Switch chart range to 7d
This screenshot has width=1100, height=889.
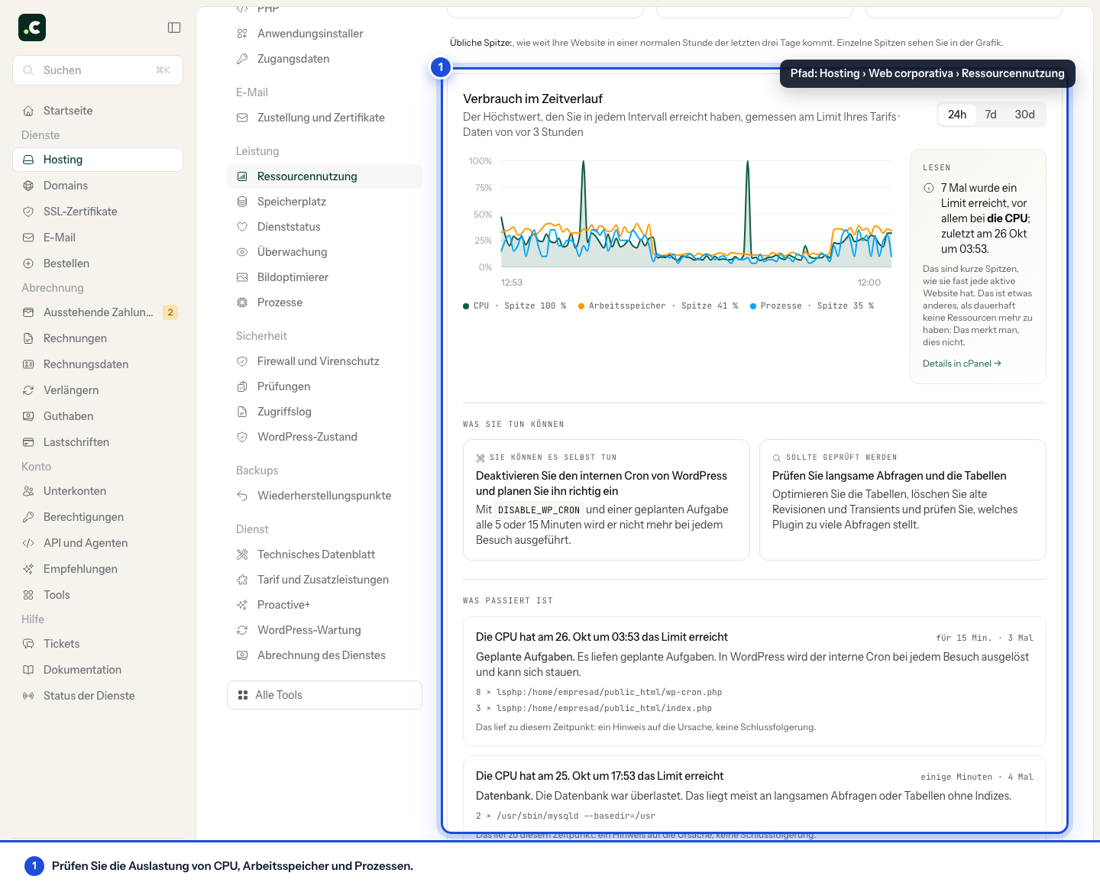click(x=991, y=115)
